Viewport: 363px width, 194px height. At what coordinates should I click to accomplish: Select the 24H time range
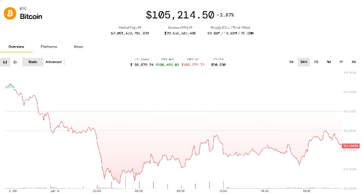(304, 62)
